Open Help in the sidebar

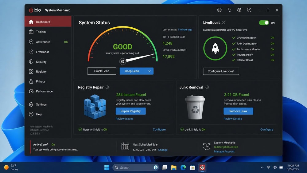[x=48, y=114]
